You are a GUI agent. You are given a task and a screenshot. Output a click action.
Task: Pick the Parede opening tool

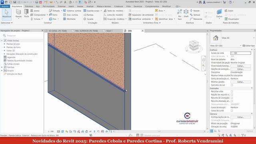click(195, 11)
